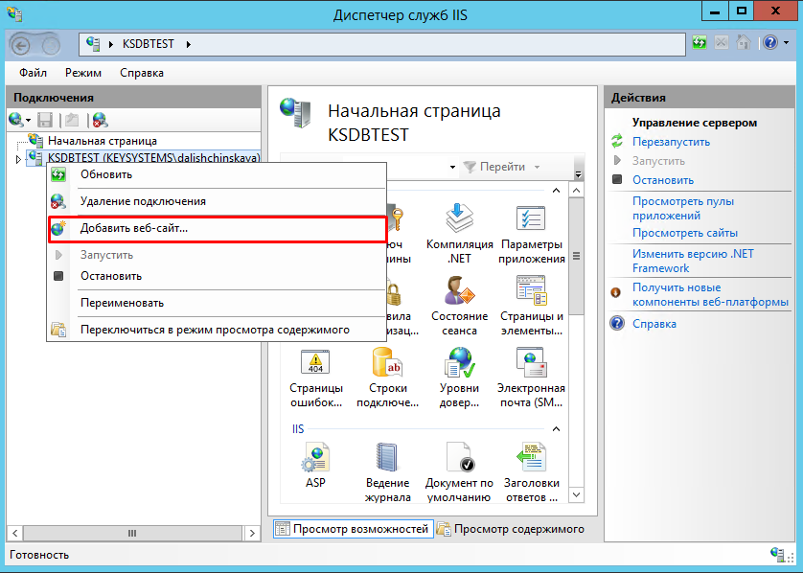Switch to Просмотр возможностей tab
This screenshot has width=803, height=573.
(353, 529)
